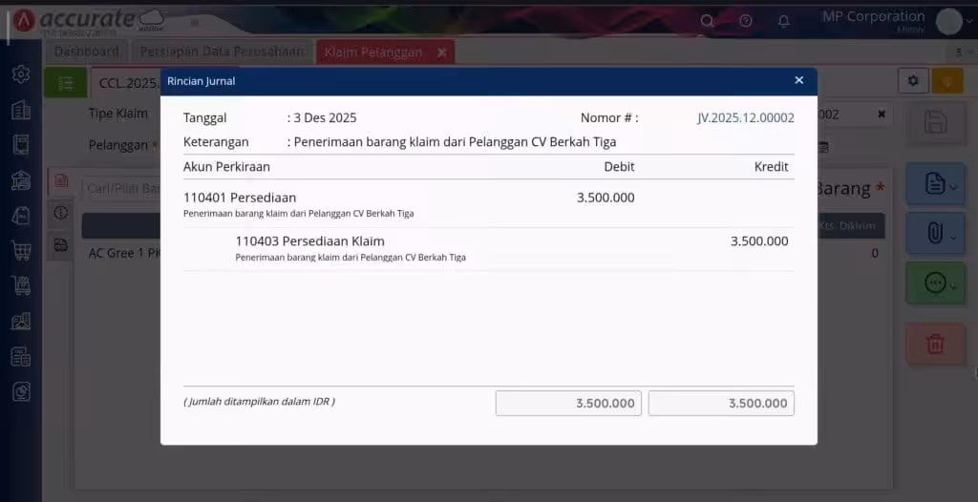
Task: Open the inventory trolley module icon
Action: point(21,285)
